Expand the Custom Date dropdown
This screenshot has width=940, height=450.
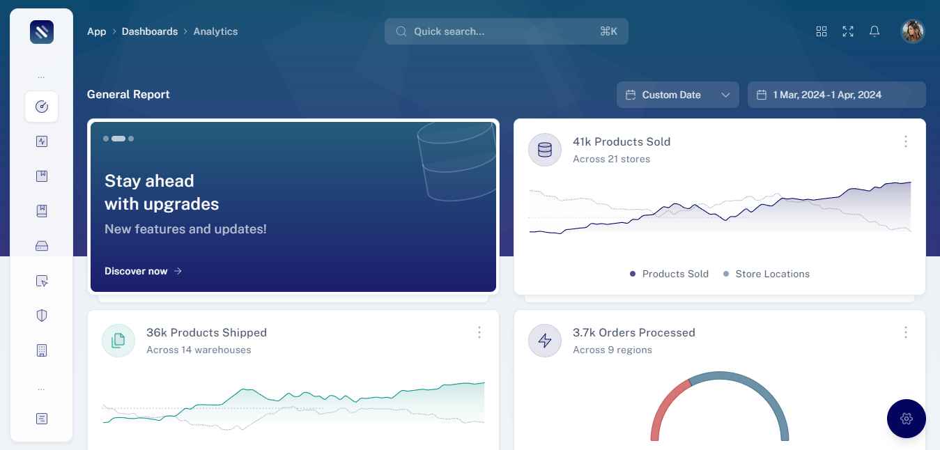tap(677, 95)
